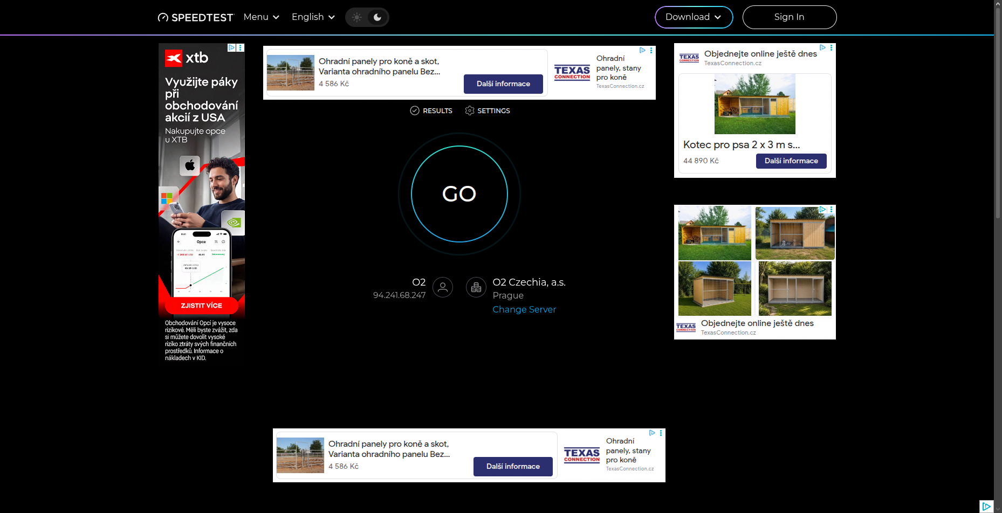Click the 4 586 Kč price in top banner

(334, 84)
